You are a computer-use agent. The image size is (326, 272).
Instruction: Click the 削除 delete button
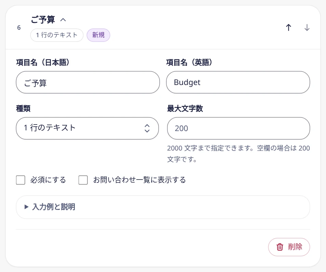click(289, 247)
